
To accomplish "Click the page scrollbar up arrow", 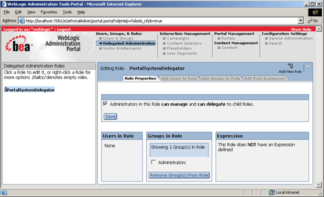I will pyautogui.click(x=319, y=28).
